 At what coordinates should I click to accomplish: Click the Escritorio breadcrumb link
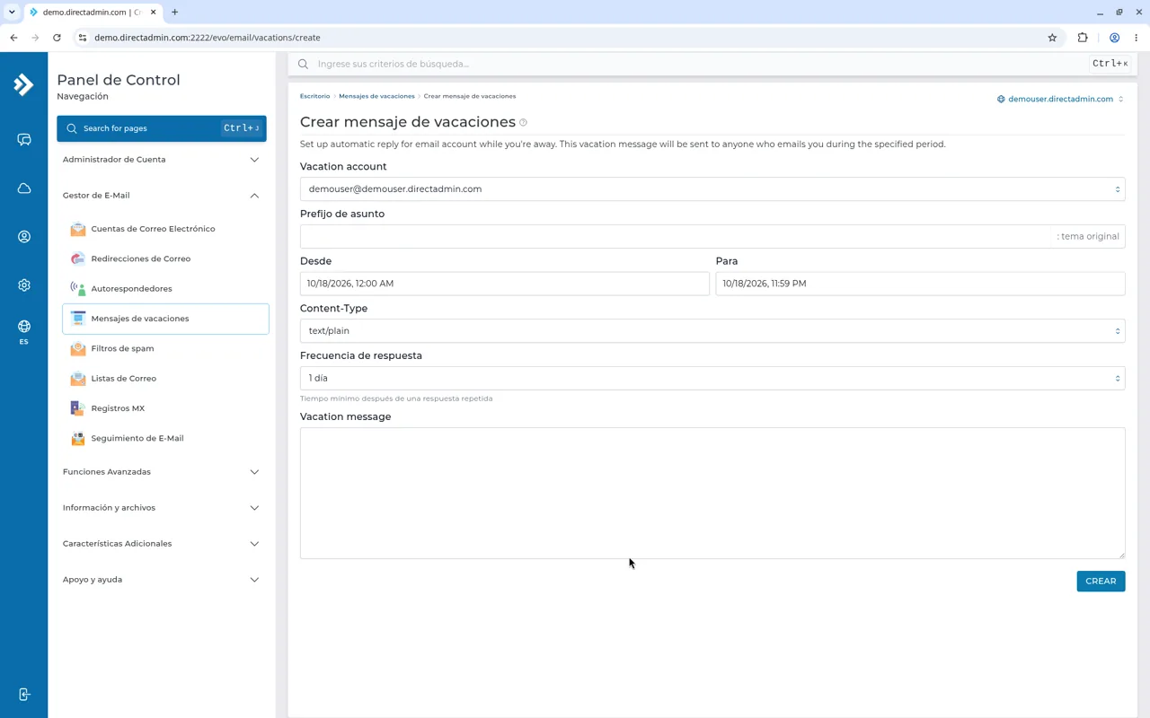click(x=315, y=96)
